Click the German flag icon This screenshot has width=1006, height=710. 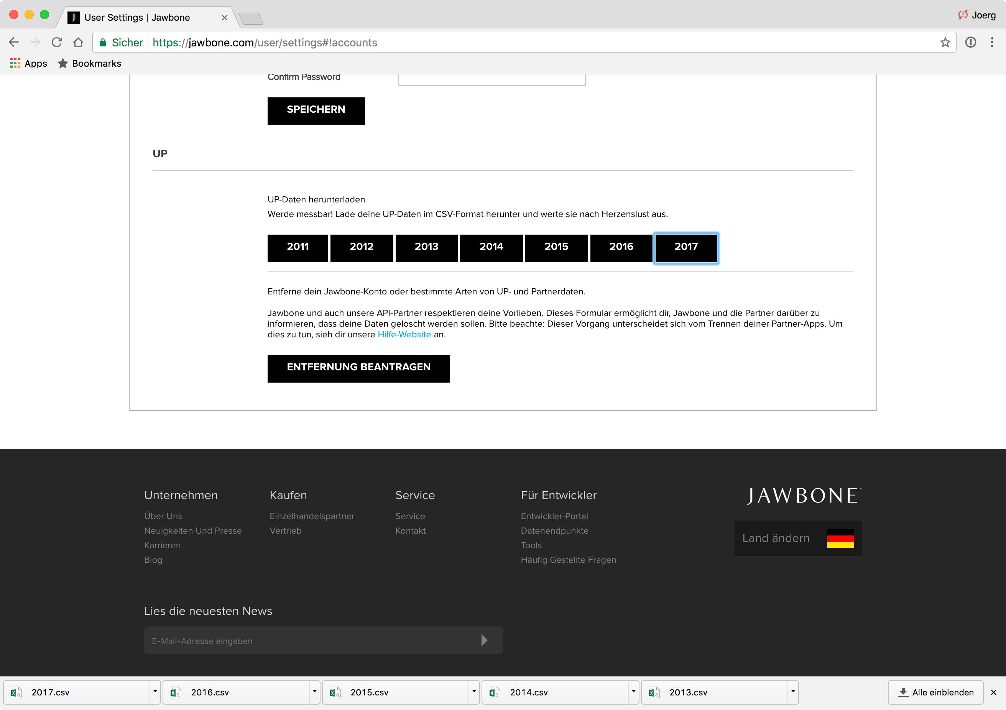pyautogui.click(x=840, y=538)
